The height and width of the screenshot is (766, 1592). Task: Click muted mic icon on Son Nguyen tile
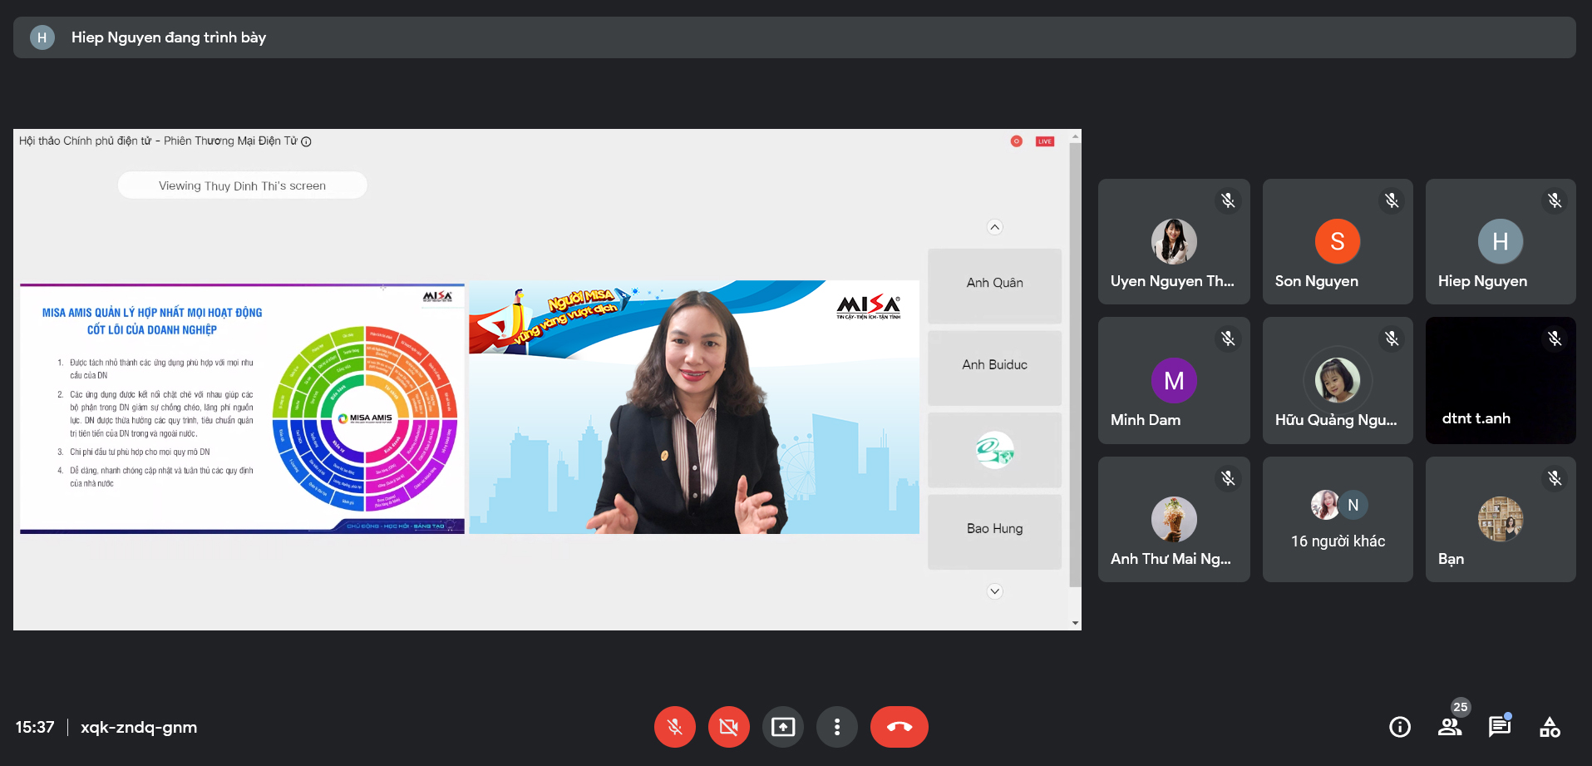pyautogui.click(x=1392, y=200)
